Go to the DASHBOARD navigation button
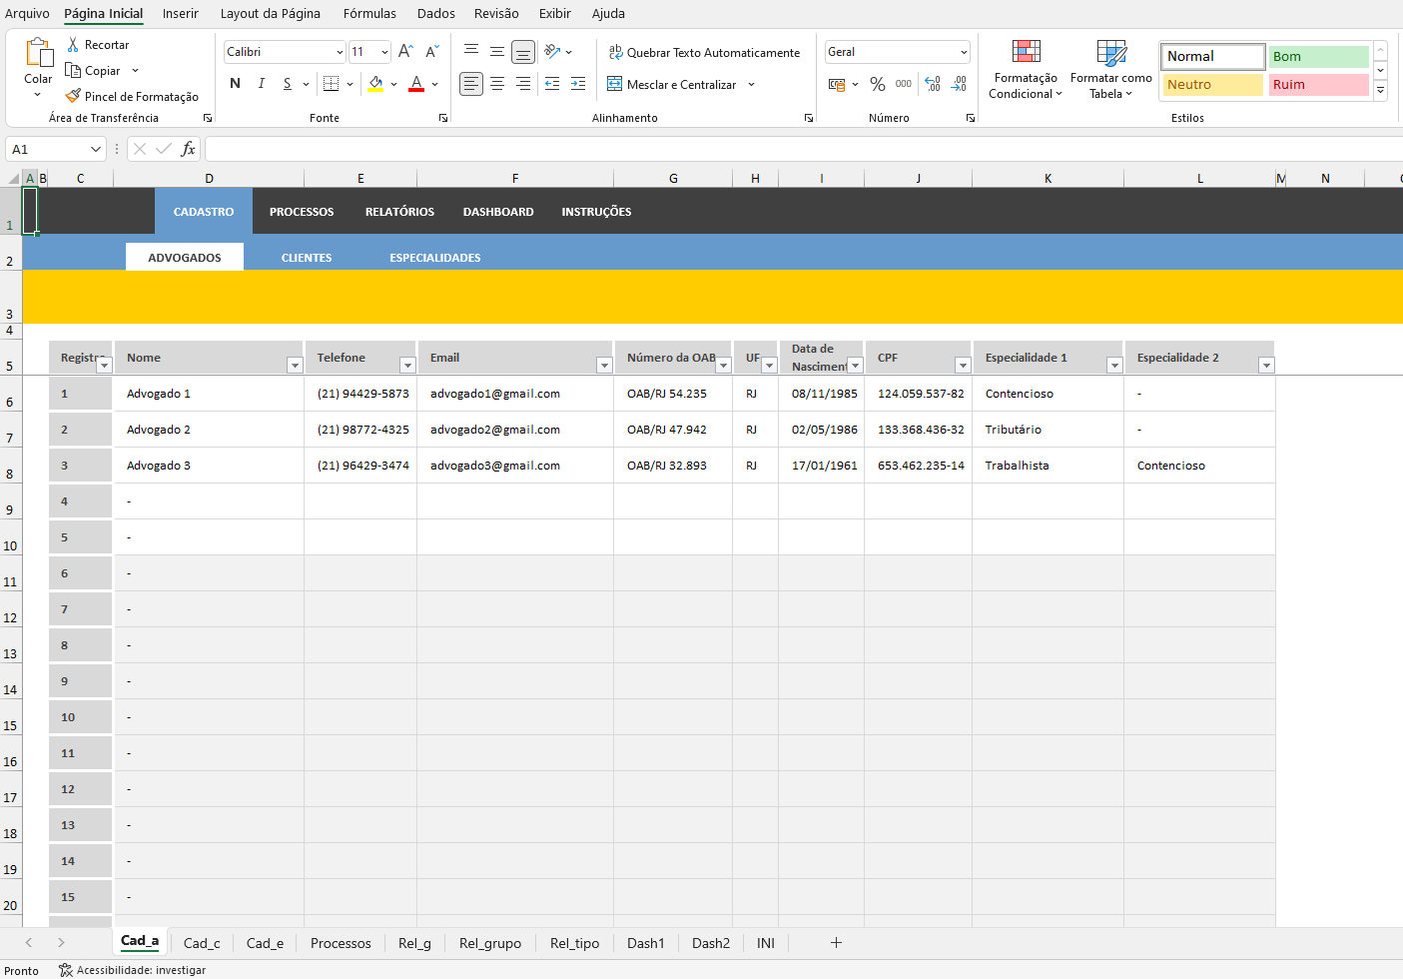Screen dimensions: 1403x979 (498, 212)
